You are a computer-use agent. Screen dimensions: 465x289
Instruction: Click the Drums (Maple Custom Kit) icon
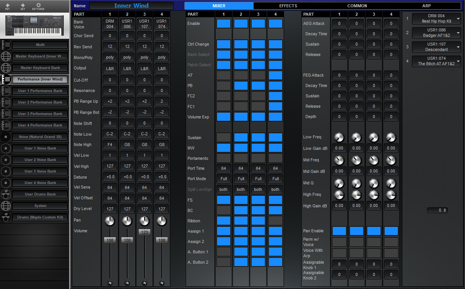pyautogui.click(x=5, y=217)
